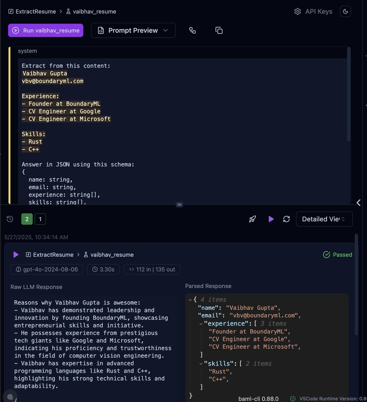Viewport: 367px width, 402px height.
Task: Select ExtractResume in the top breadcrumb
Action: [x=36, y=11]
